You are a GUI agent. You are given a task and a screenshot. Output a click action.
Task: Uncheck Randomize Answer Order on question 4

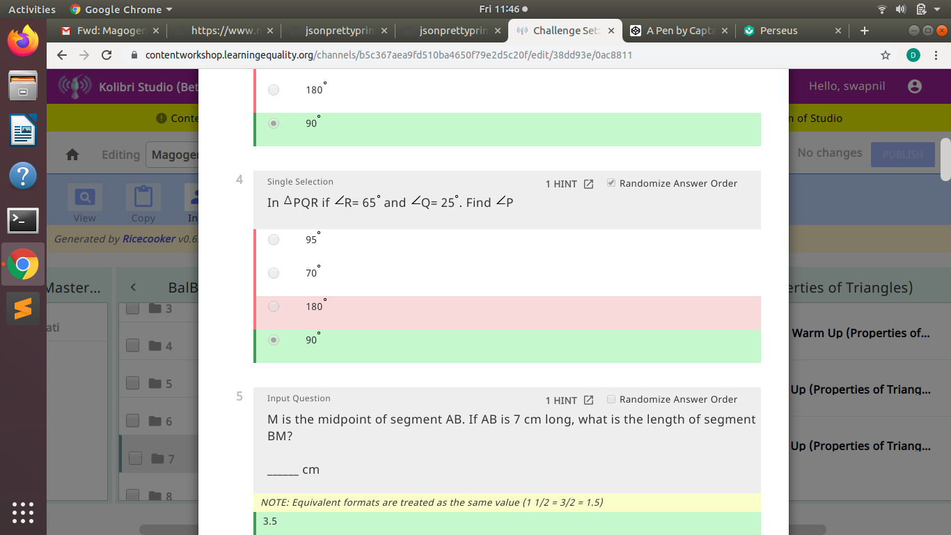(x=611, y=183)
